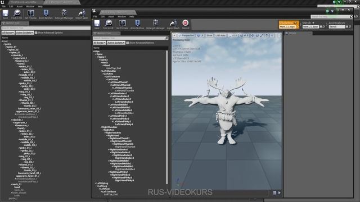
Task: Open Edit menu in front window
Action: [x=102, y=16]
